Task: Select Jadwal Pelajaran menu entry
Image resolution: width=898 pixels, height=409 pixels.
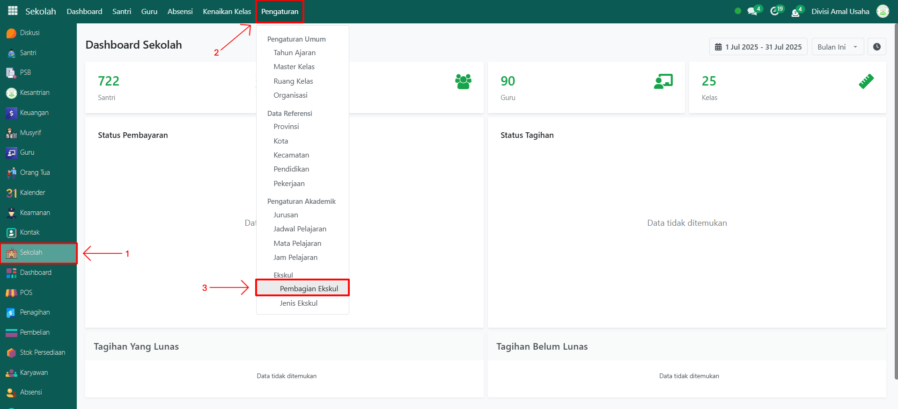Action: click(x=300, y=229)
